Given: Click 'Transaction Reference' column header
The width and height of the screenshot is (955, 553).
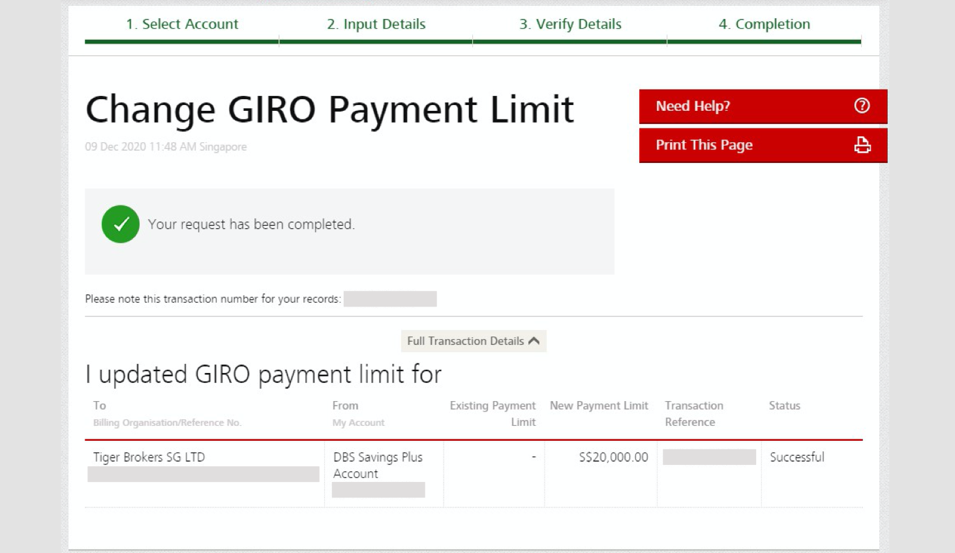Looking at the screenshot, I should [694, 413].
